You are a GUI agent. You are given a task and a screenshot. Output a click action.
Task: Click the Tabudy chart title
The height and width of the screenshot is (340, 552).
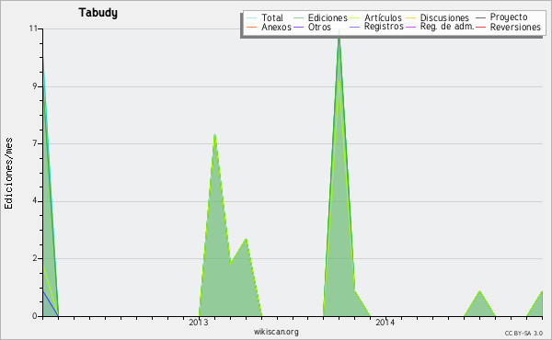[98, 13]
